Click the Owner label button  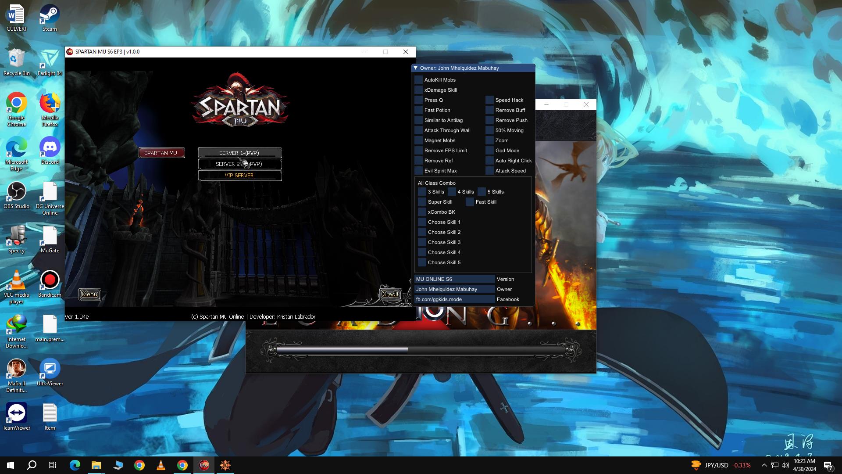(504, 289)
